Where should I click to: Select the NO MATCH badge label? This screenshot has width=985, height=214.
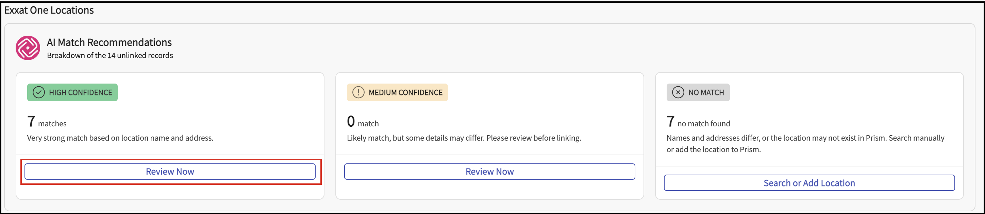706,92
